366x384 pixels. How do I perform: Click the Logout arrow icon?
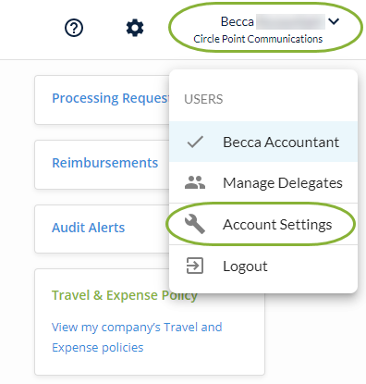tap(195, 266)
